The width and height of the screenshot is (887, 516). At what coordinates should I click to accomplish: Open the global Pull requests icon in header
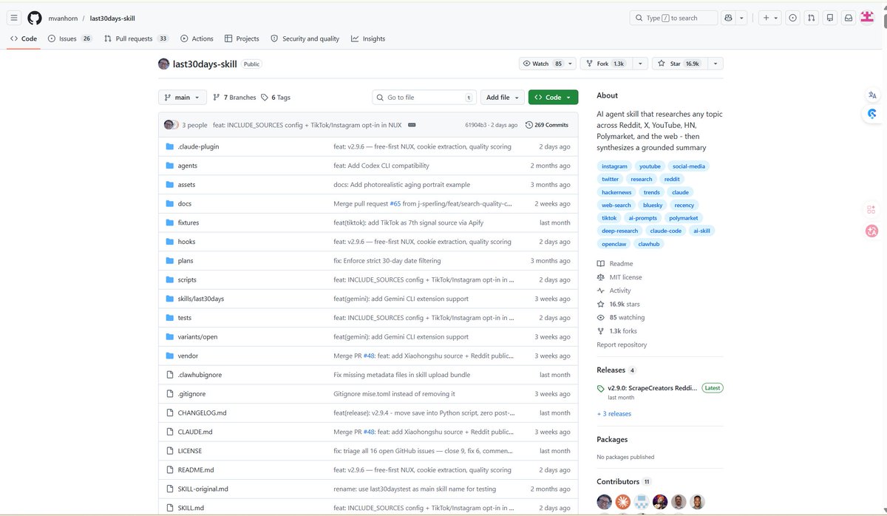click(811, 18)
